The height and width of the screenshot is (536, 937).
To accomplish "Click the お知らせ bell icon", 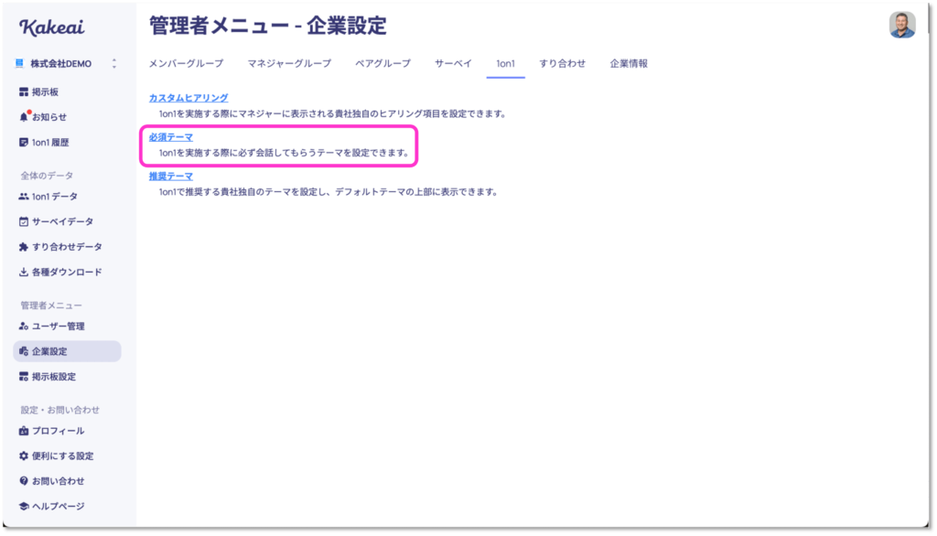I will [23, 117].
